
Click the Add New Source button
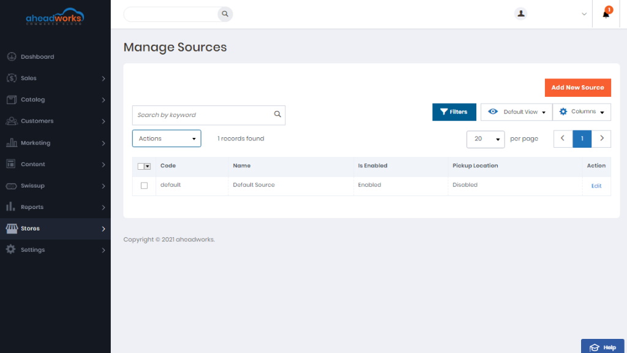tap(578, 88)
